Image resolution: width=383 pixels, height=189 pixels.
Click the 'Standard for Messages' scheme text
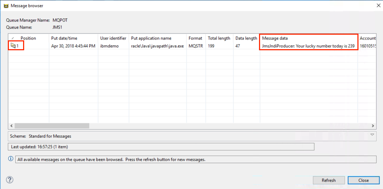(x=50, y=136)
